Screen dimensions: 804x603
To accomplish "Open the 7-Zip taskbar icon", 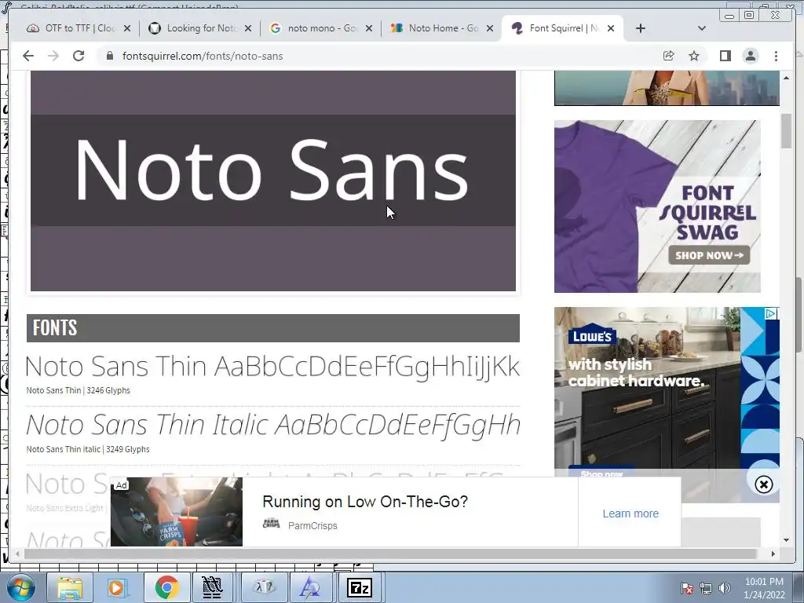I will 359,587.
